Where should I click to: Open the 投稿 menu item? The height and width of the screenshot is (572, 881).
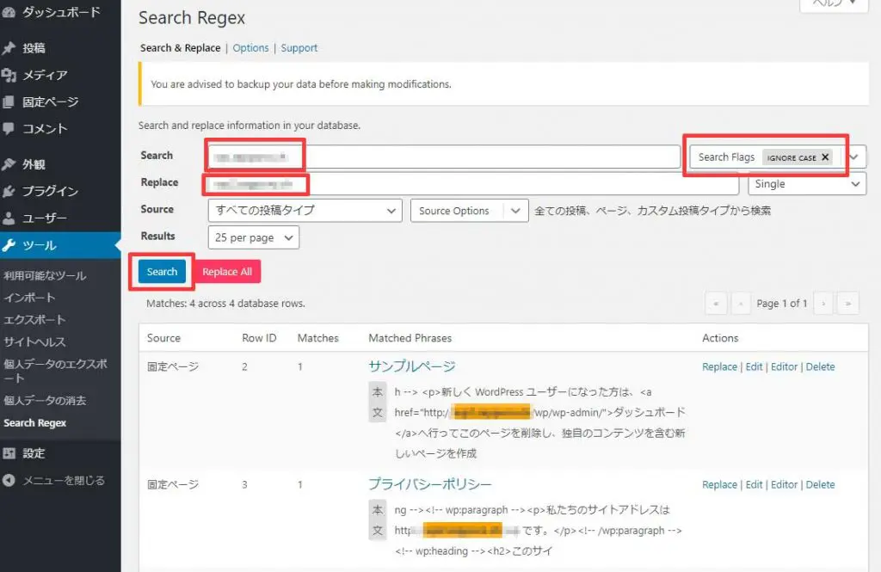34,48
